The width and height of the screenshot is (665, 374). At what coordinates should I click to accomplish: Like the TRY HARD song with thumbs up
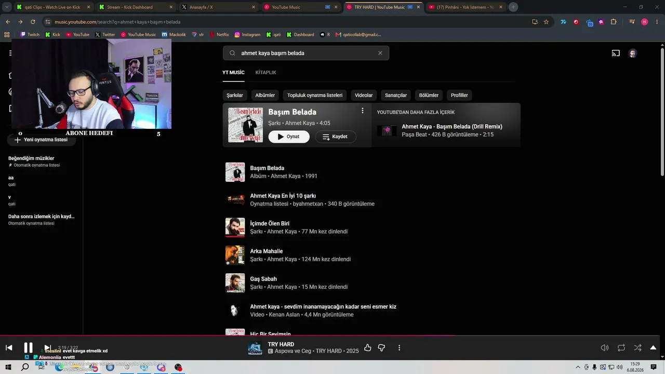pyautogui.click(x=368, y=348)
